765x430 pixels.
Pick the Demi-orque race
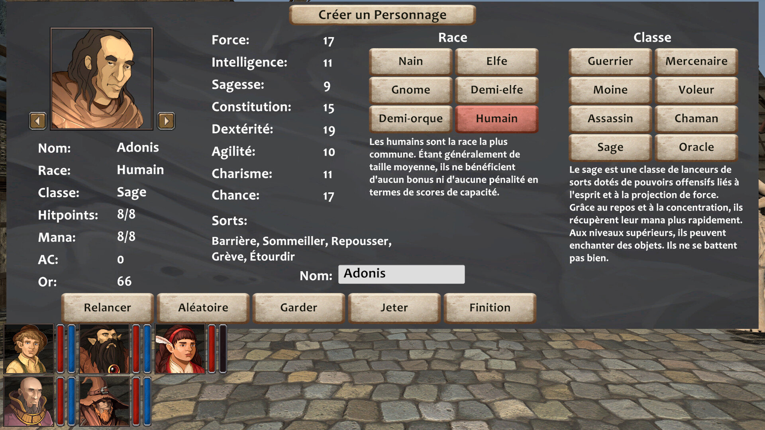[x=411, y=119]
